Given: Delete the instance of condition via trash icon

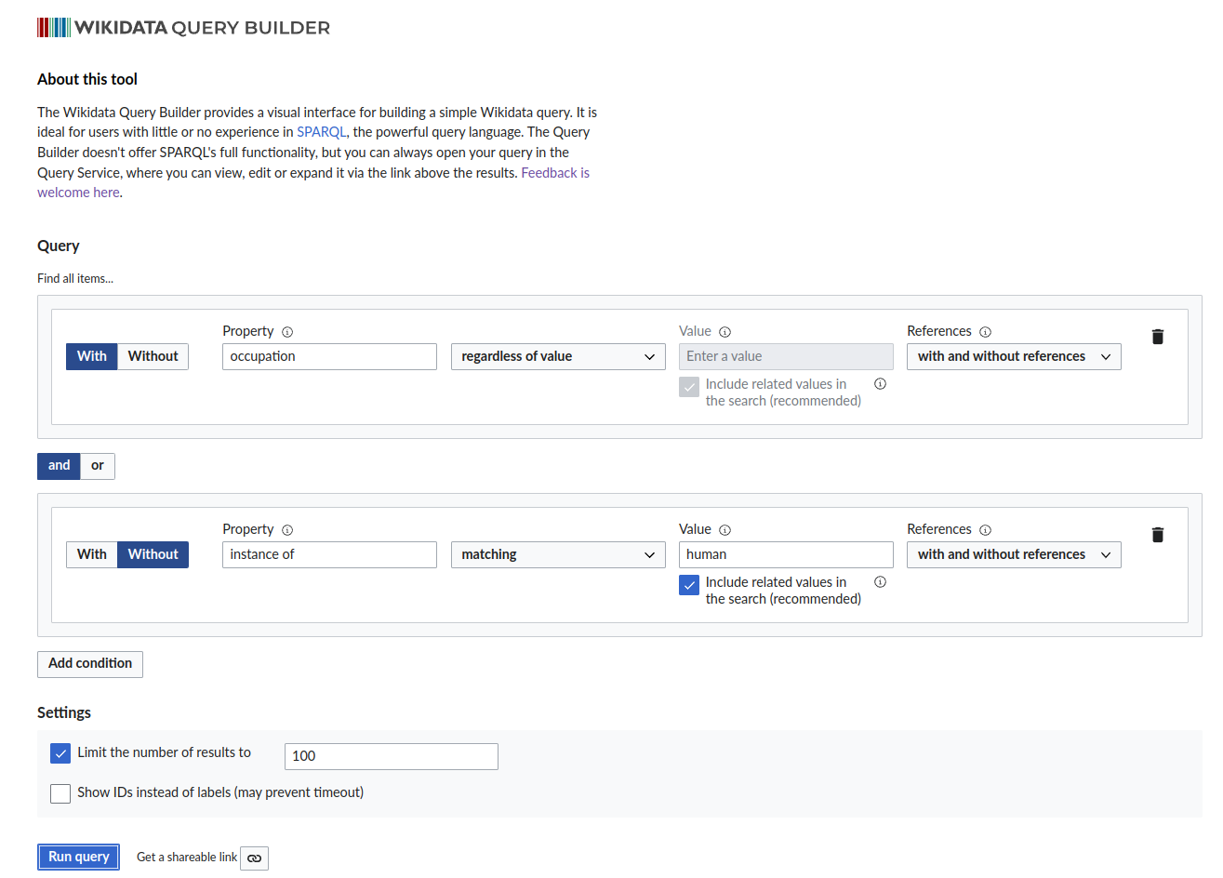Looking at the screenshot, I should tap(1157, 535).
